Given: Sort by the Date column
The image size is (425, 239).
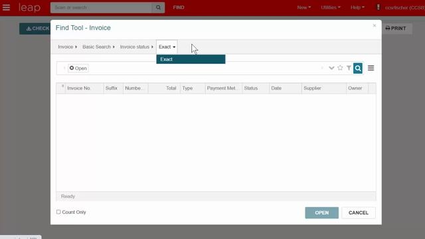Looking at the screenshot, I should [x=286, y=88].
